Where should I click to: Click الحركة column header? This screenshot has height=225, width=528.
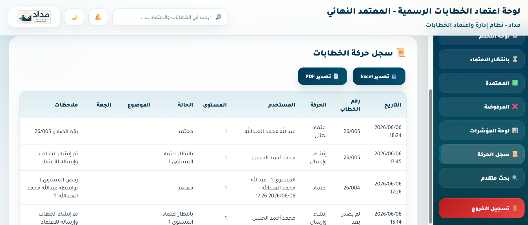[x=318, y=105]
